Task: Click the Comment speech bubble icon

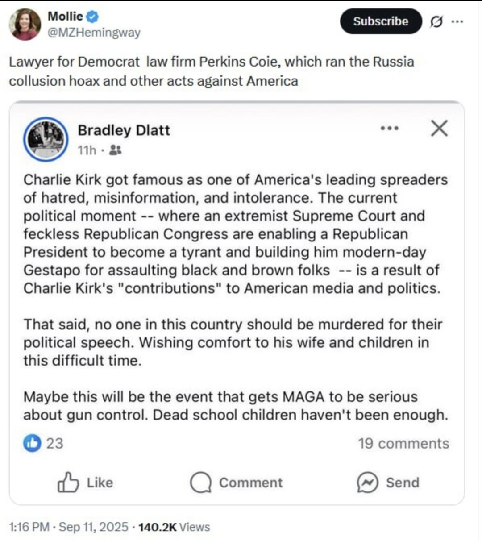Action: (200, 483)
